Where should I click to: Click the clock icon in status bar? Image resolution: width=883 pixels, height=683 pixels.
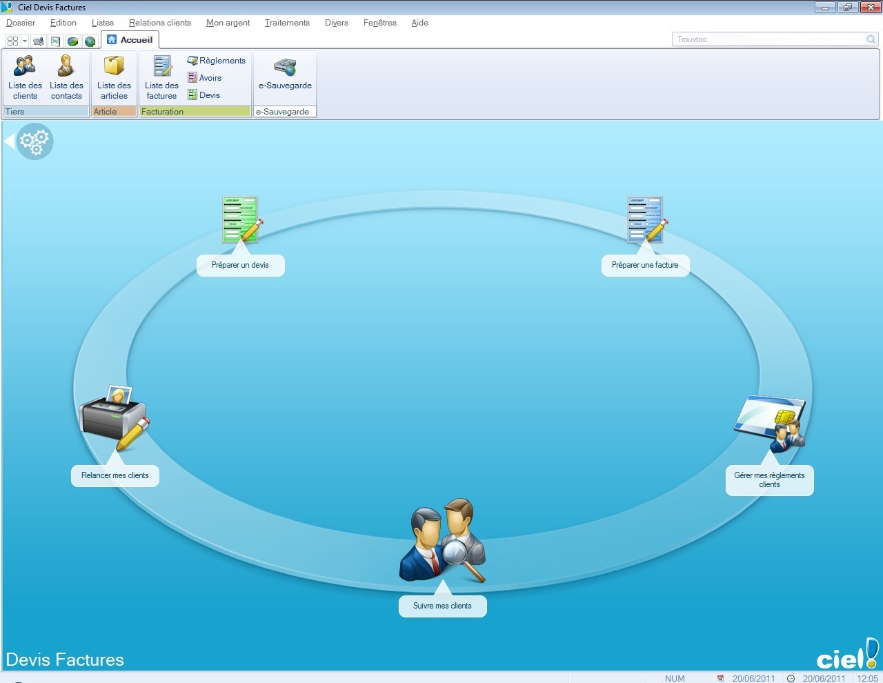(x=791, y=678)
